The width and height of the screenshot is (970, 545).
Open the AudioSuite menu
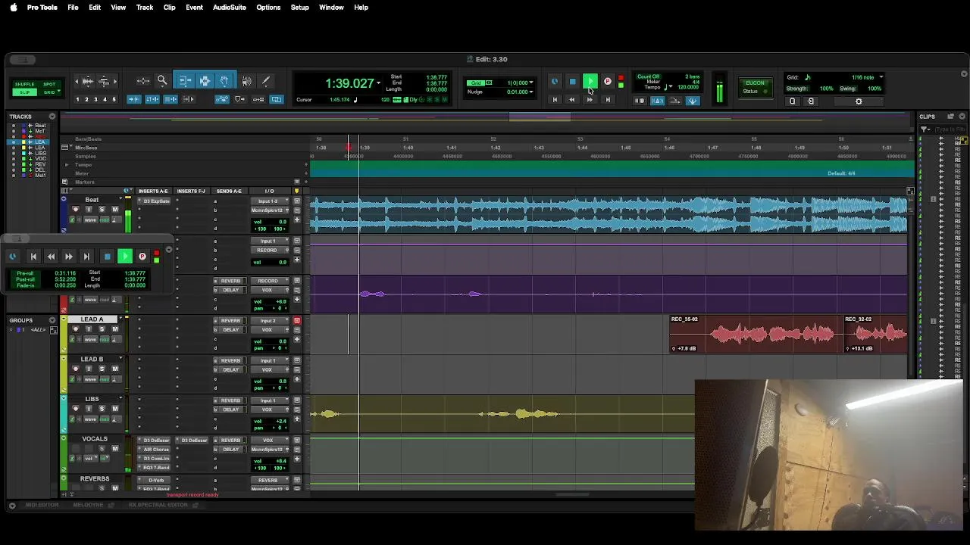229,8
